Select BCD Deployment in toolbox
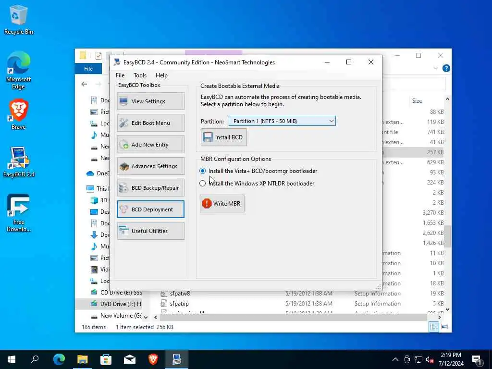Image resolution: width=492 pixels, height=369 pixels. [150, 209]
